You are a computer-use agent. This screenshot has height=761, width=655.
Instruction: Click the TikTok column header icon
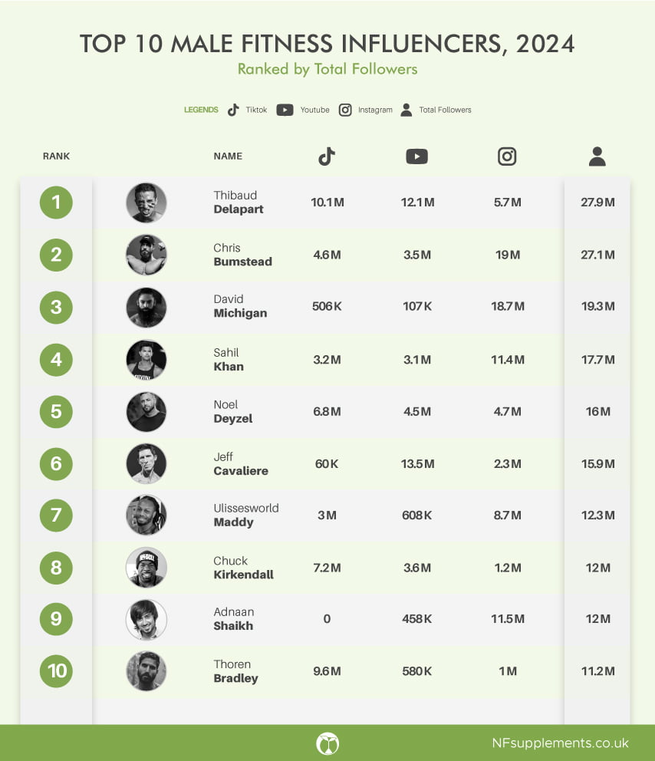(x=327, y=156)
